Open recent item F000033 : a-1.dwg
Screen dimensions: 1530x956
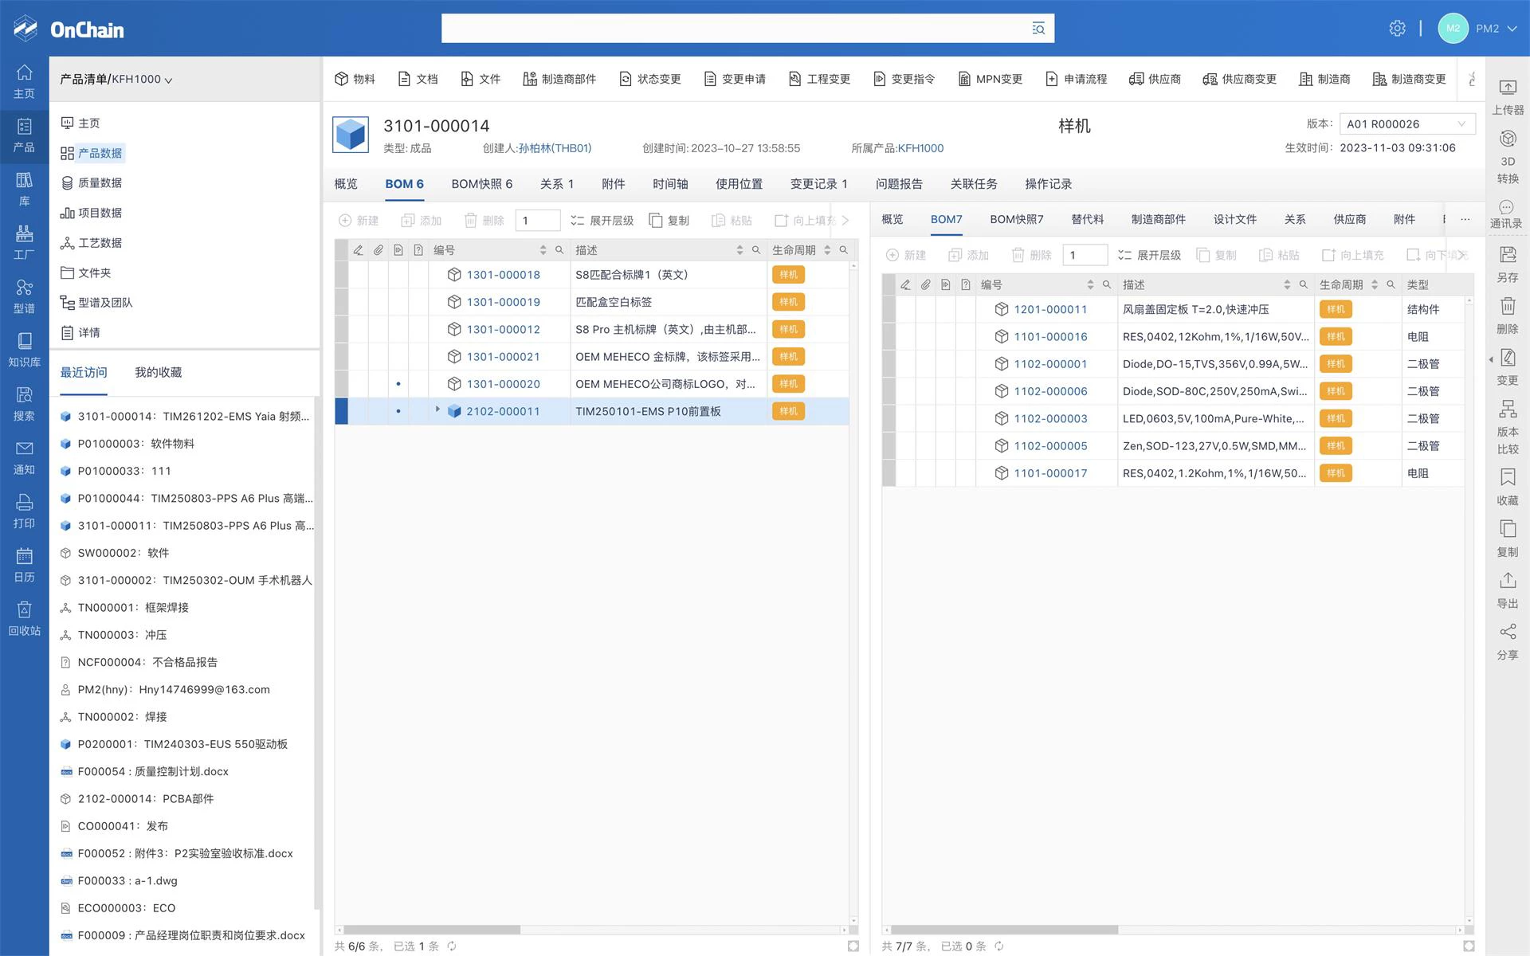(127, 880)
